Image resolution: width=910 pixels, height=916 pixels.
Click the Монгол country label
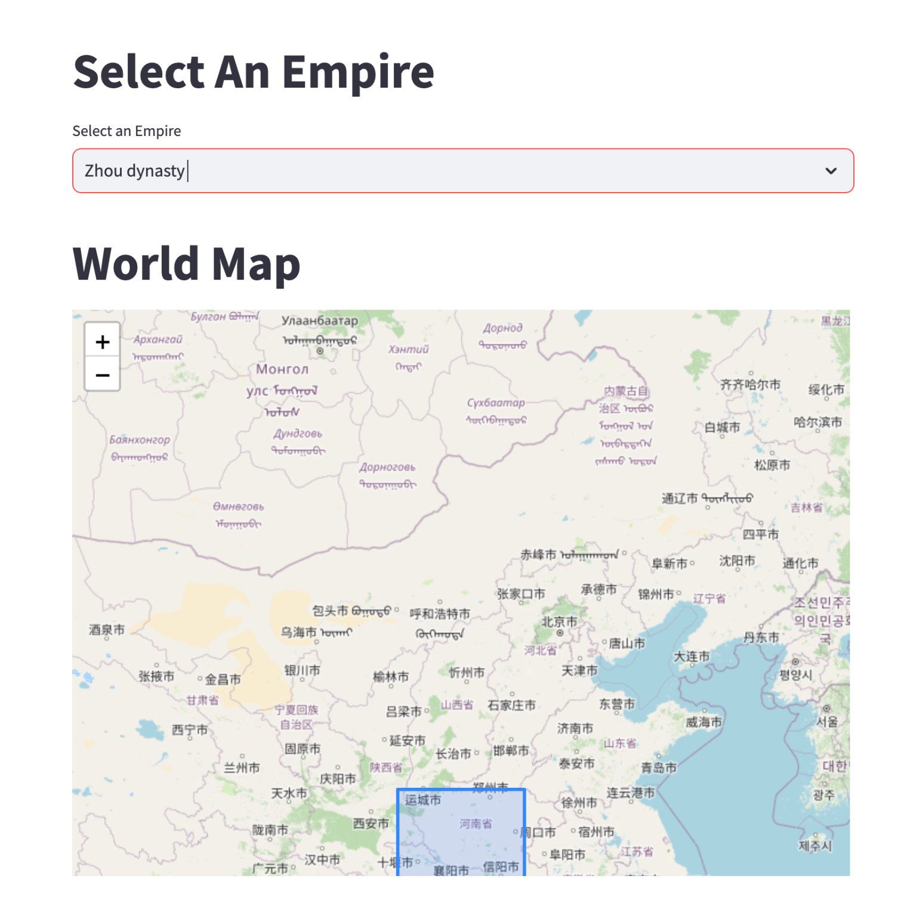[x=282, y=369]
